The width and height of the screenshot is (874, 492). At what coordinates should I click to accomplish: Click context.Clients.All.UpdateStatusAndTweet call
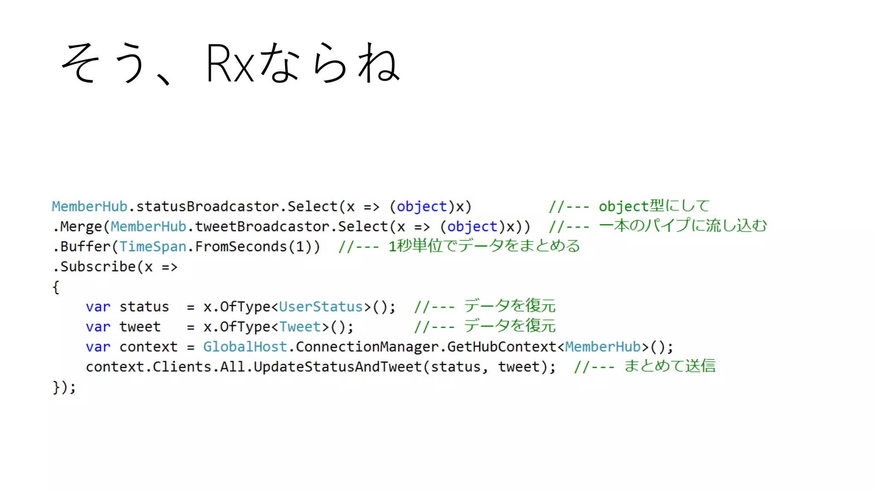[320, 367]
